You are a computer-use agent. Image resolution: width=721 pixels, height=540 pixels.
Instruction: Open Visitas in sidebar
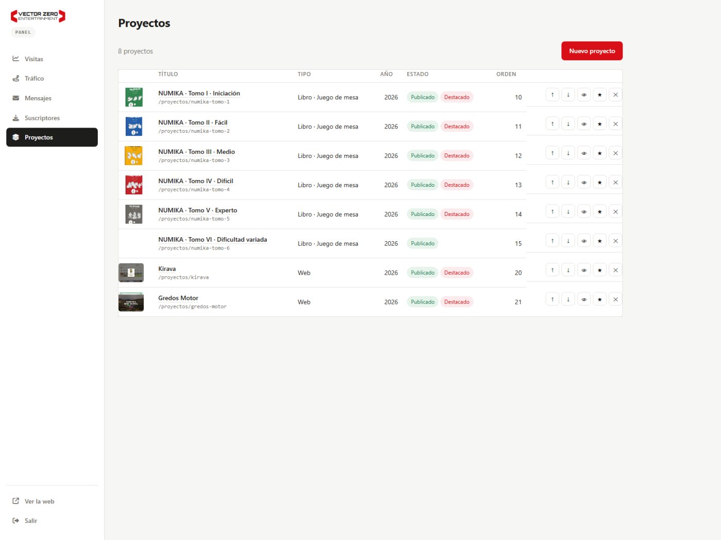(52, 59)
